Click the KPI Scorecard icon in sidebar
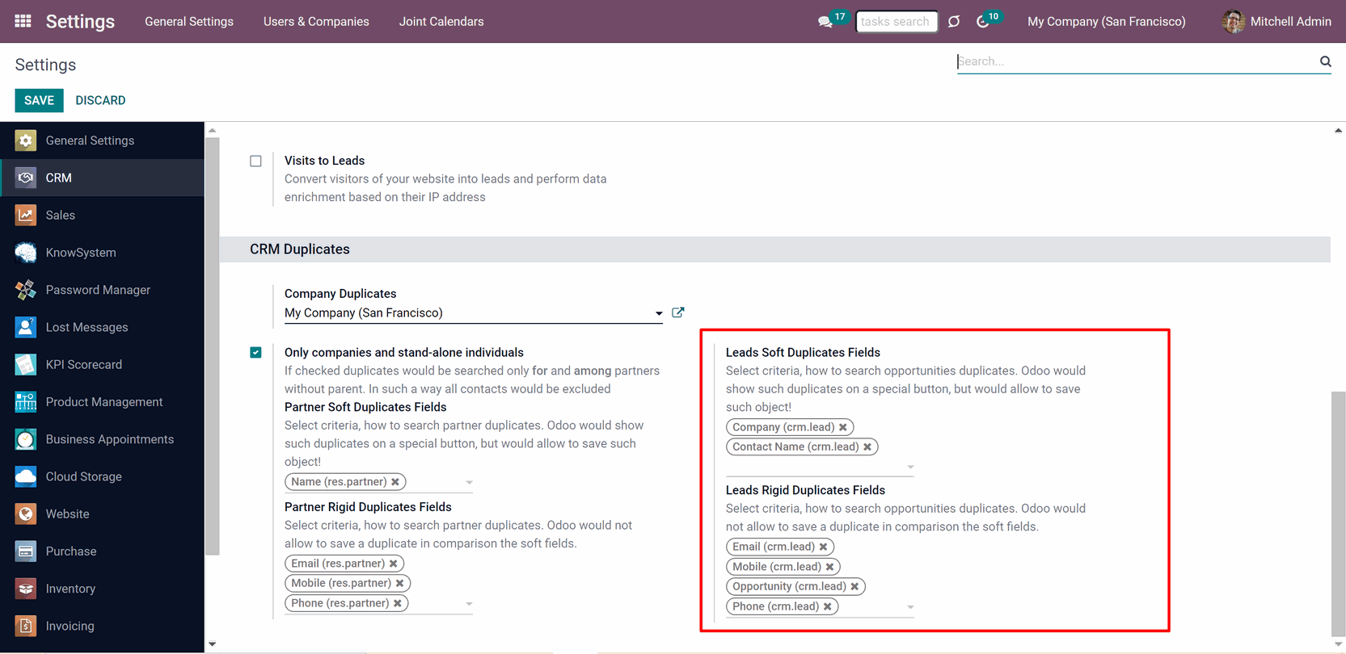Viewport: 1346px width, 654px height. [26, 364]
